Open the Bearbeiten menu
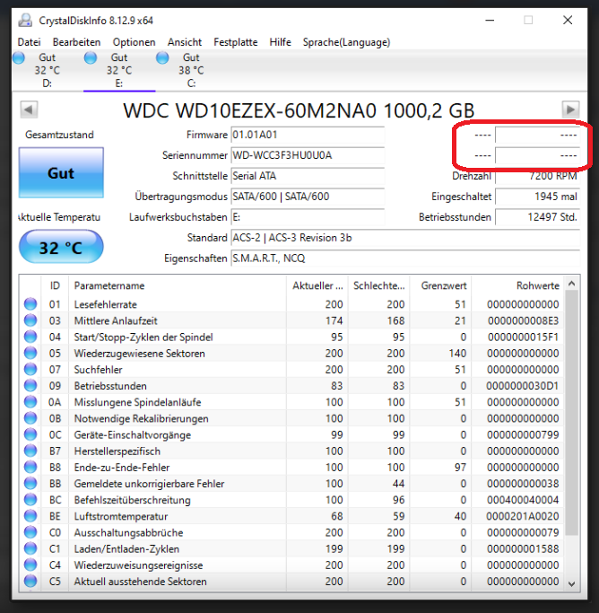This screenshot has height=613, width=599. (x=76, y=42)
